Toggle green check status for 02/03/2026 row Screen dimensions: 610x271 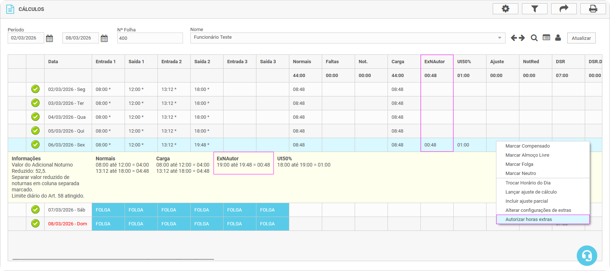[x=35, y=89]
